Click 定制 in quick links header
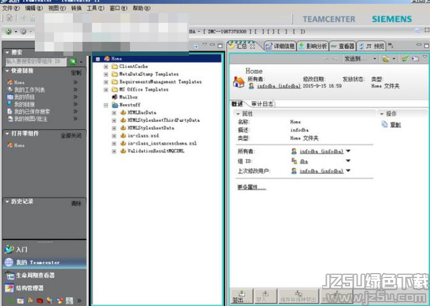Viewport: 430px width, 306px height. [x=76, y=73]
